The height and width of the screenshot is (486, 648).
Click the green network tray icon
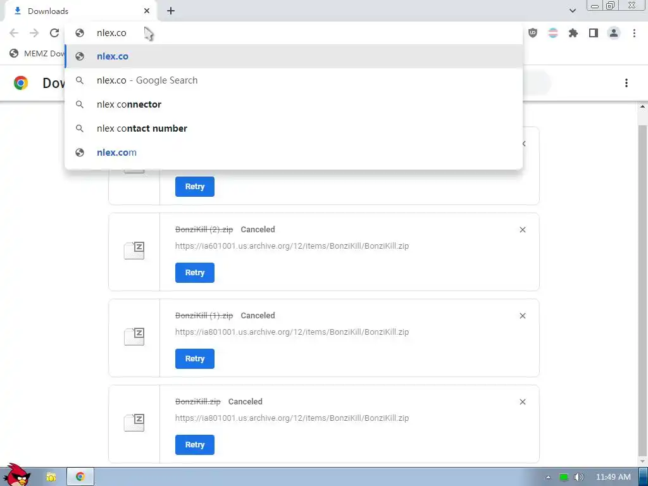coord(563,477)
